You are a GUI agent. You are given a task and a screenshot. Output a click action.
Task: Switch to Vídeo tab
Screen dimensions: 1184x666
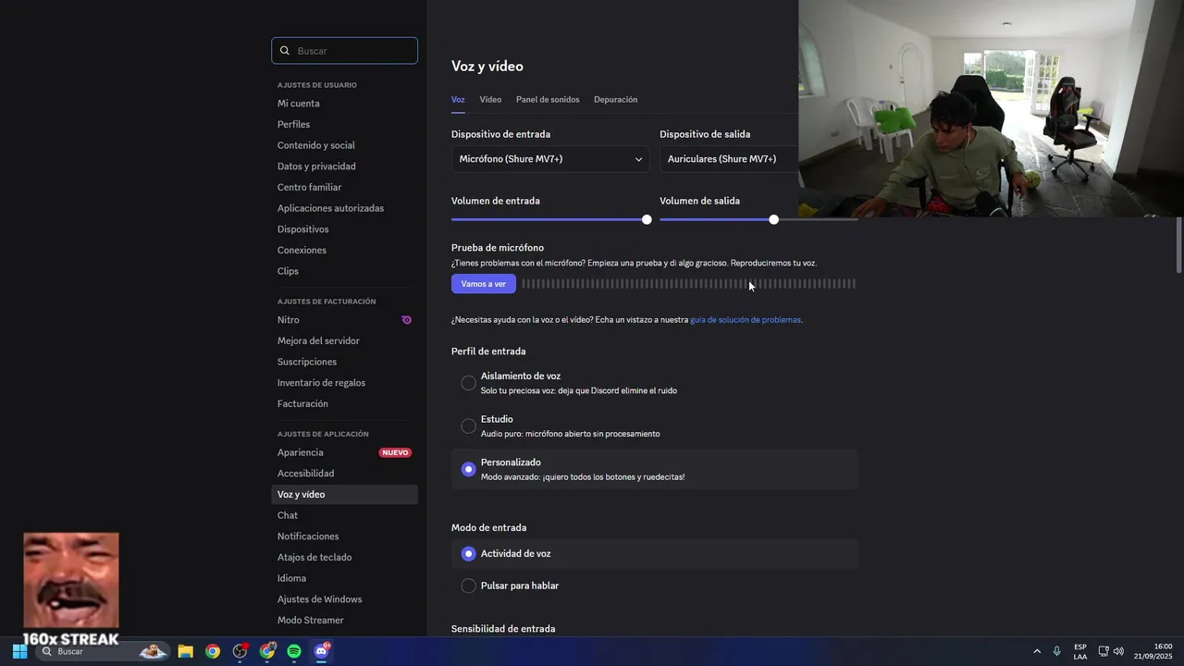(490, 99)
